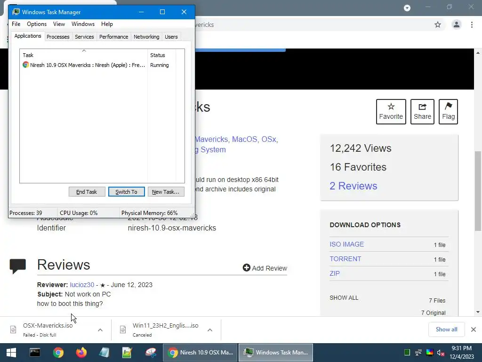This screenshot has height=362, width=482.
Task: Expand the Win11_23H2 iso download options chevron
Action: point(209,329)
